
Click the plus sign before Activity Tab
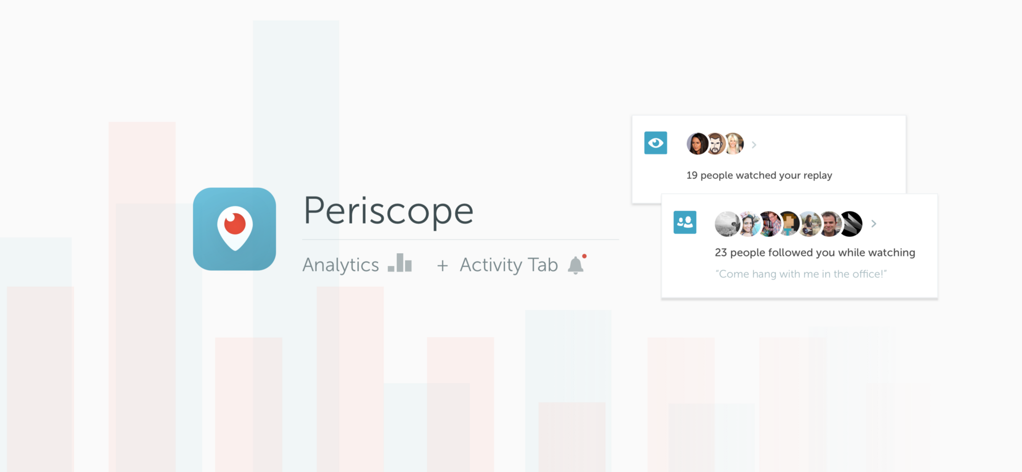[x=443, y=265]
